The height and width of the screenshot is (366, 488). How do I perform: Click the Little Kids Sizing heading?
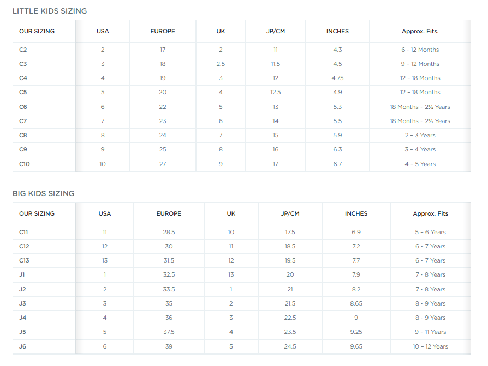[50, 11]
